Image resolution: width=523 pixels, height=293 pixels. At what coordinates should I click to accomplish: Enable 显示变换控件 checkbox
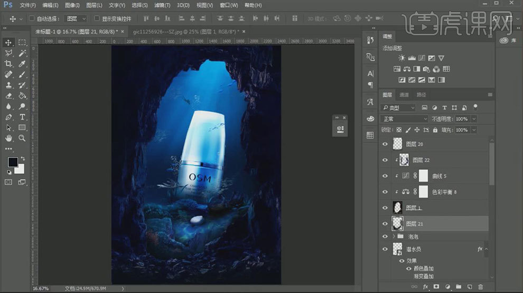(97, 18)
